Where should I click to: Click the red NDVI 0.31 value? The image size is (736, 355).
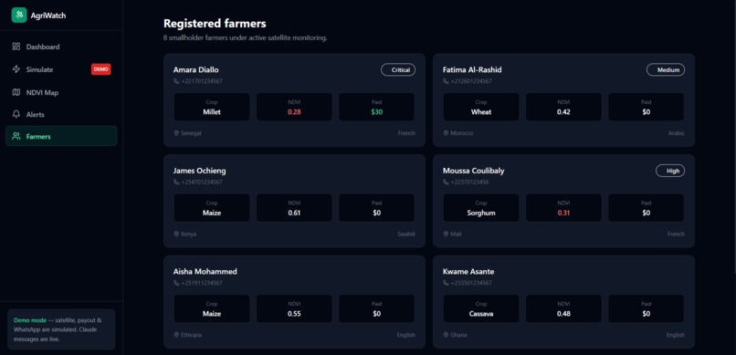(563, 213)
